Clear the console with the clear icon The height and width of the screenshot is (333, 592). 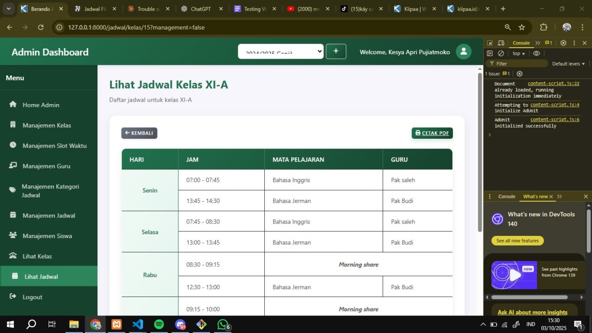tap(501, 54)
